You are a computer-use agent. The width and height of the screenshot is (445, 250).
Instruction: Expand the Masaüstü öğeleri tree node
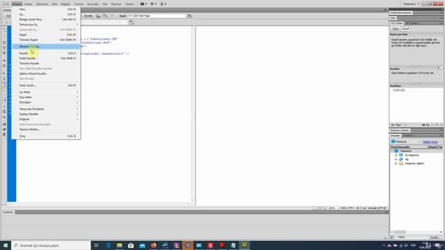[396, 164]
